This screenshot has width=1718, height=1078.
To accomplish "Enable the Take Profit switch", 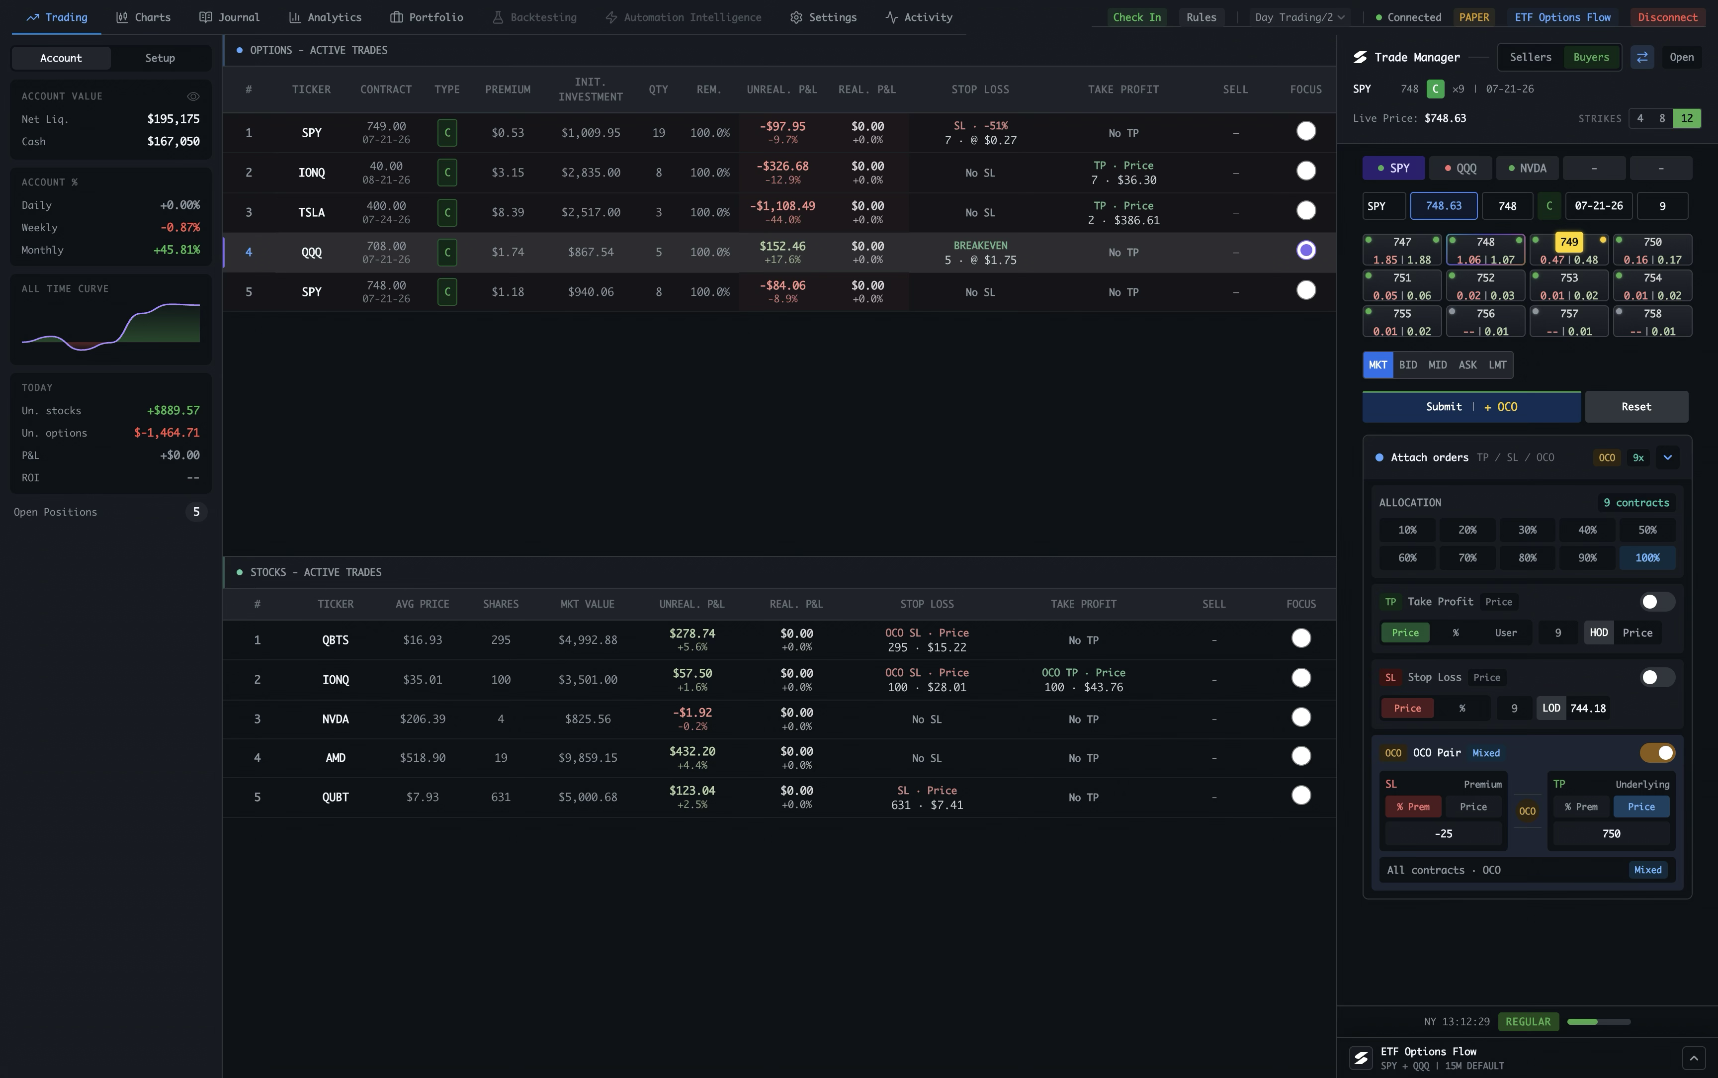I will 1657,602.
